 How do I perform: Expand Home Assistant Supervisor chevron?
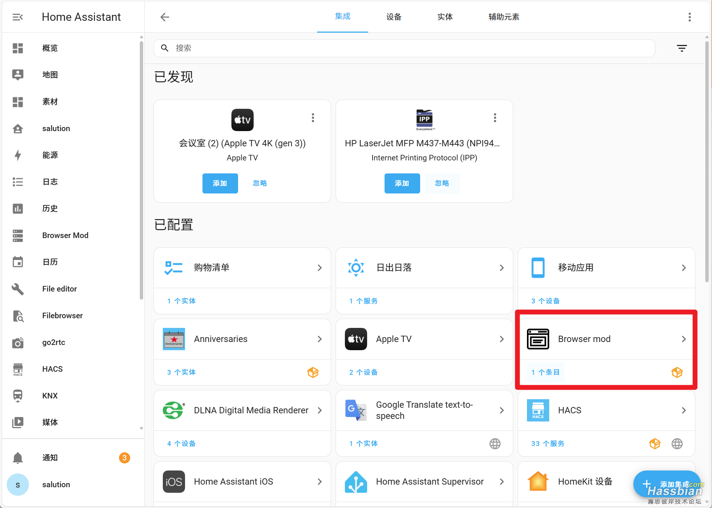click(502, 482)
